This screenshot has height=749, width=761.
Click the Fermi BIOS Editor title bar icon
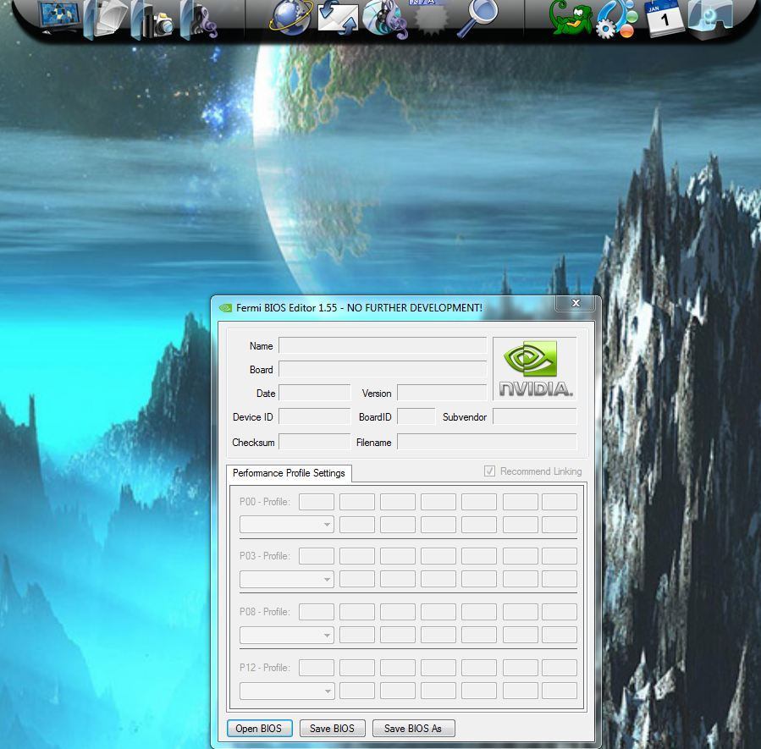tap(225, 307)
